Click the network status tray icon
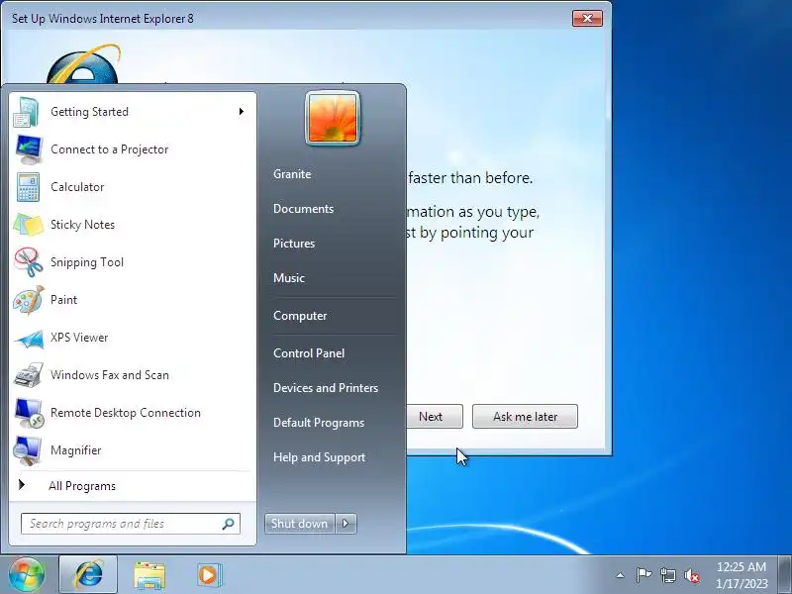This screenshot has width=792, height=594. (667, 575)
